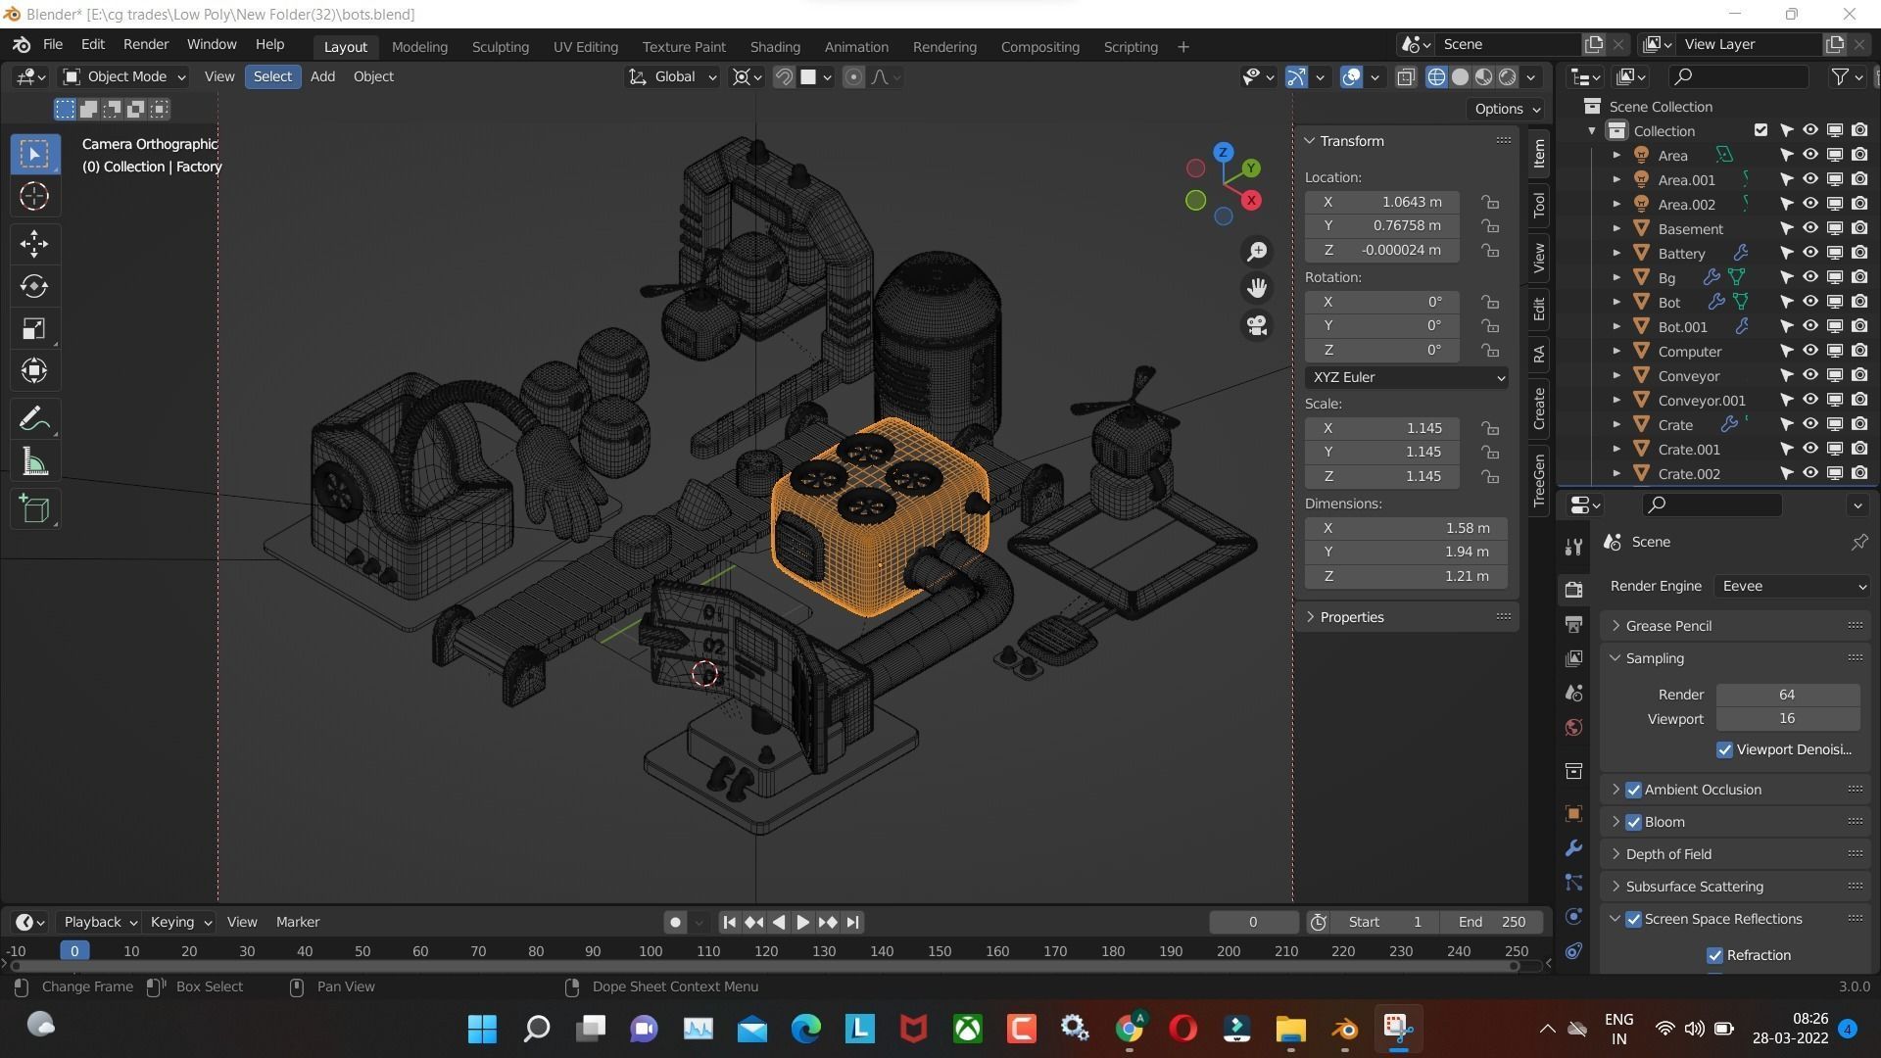1881x1058 pixels.
Task: Activate the Select Box tool
Action: tap(34, 154)
